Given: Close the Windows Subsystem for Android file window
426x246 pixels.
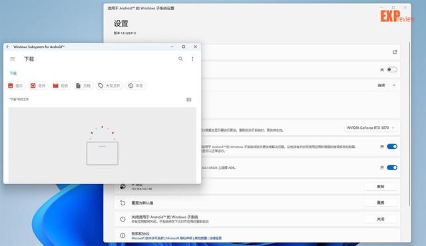Looking at the screenshot, I should (x=195, y=47).
